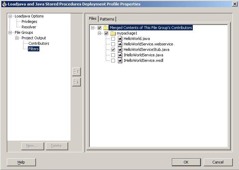
Task: Select the Resolver tree item
Action: [29, 27]
